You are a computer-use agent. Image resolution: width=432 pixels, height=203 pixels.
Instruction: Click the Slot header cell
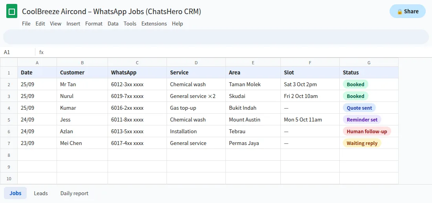click(310, 72)
